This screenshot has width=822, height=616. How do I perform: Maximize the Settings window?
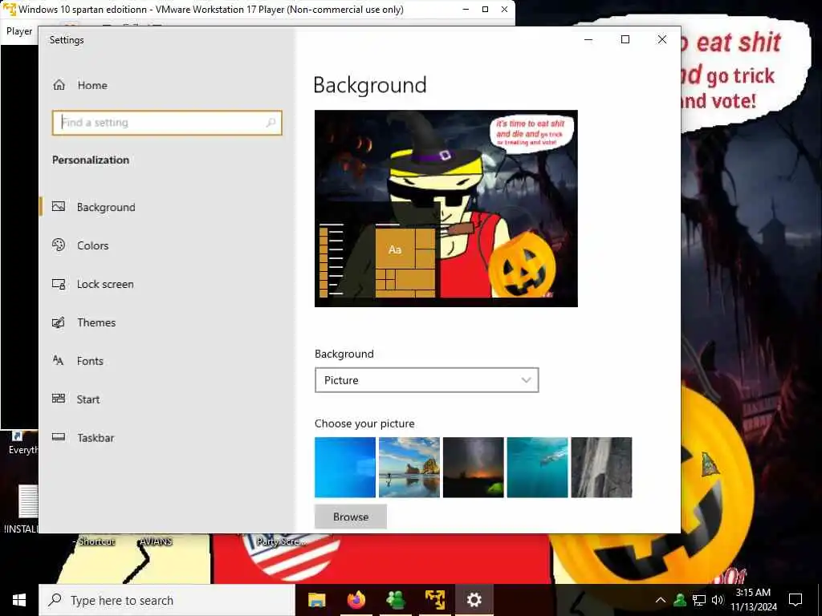tap(625, 40)
